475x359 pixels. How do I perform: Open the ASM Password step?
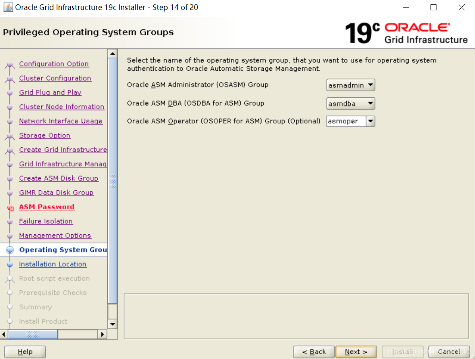click(x=46, y=207)
